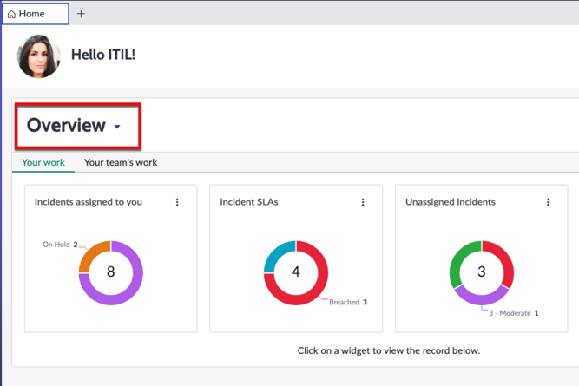
Task: Switch to Your team's work tab
Action: coord(121,162)
